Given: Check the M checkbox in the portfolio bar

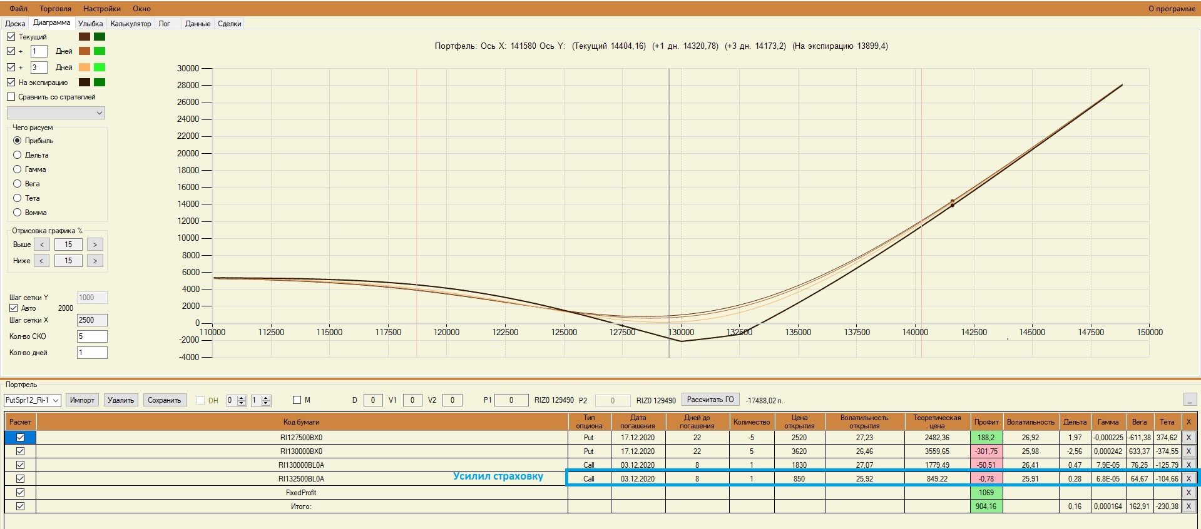Looking at the screenshot, I should pos(297,400).
